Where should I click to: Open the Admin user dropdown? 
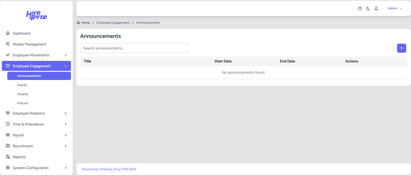coord(395,8)
